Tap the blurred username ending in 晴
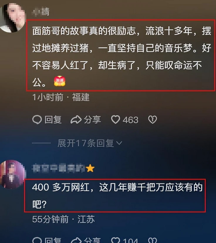This screenshot has height=243, width=216. pyautogui.click(x=41, y=12)
